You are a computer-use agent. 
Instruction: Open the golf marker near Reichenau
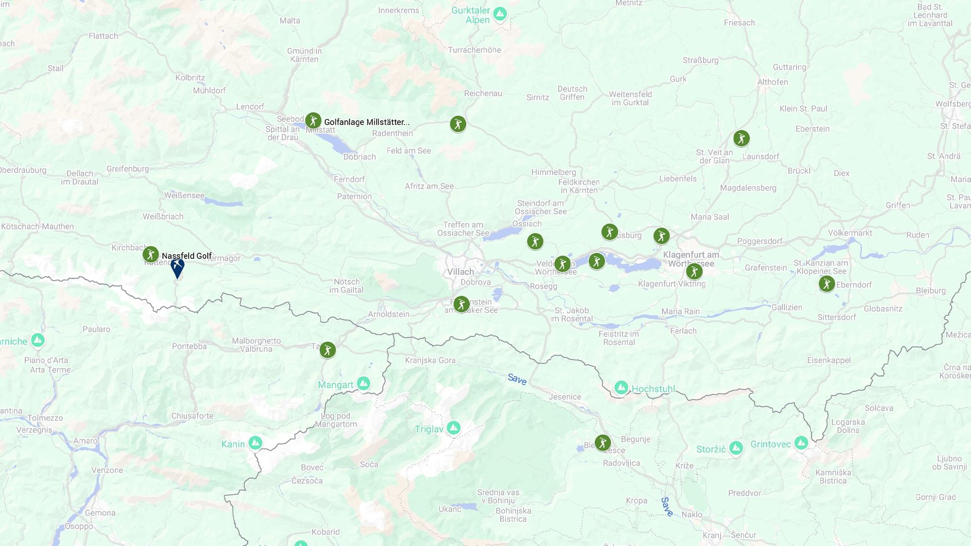458,124
